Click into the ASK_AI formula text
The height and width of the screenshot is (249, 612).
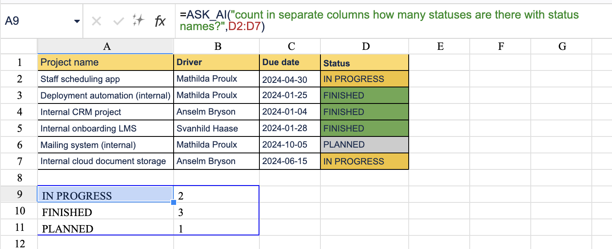pyautogui.click(x=379, y=21)
